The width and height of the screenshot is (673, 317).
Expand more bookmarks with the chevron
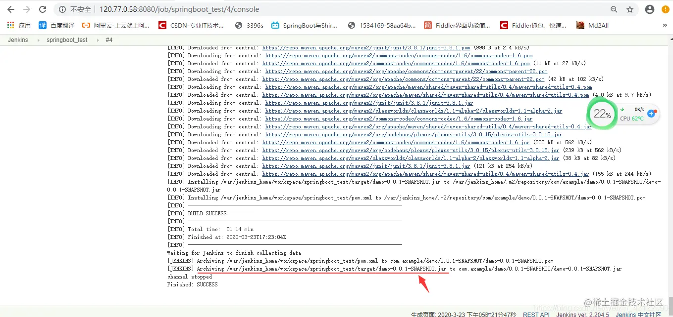[665, 25]
